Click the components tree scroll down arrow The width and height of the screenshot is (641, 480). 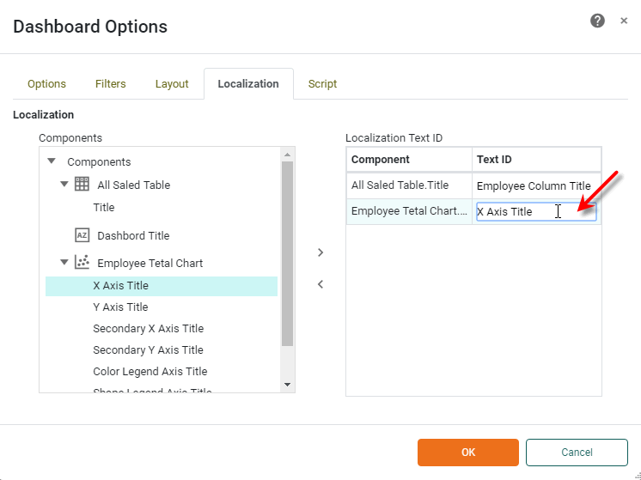[x=287, y=385]
